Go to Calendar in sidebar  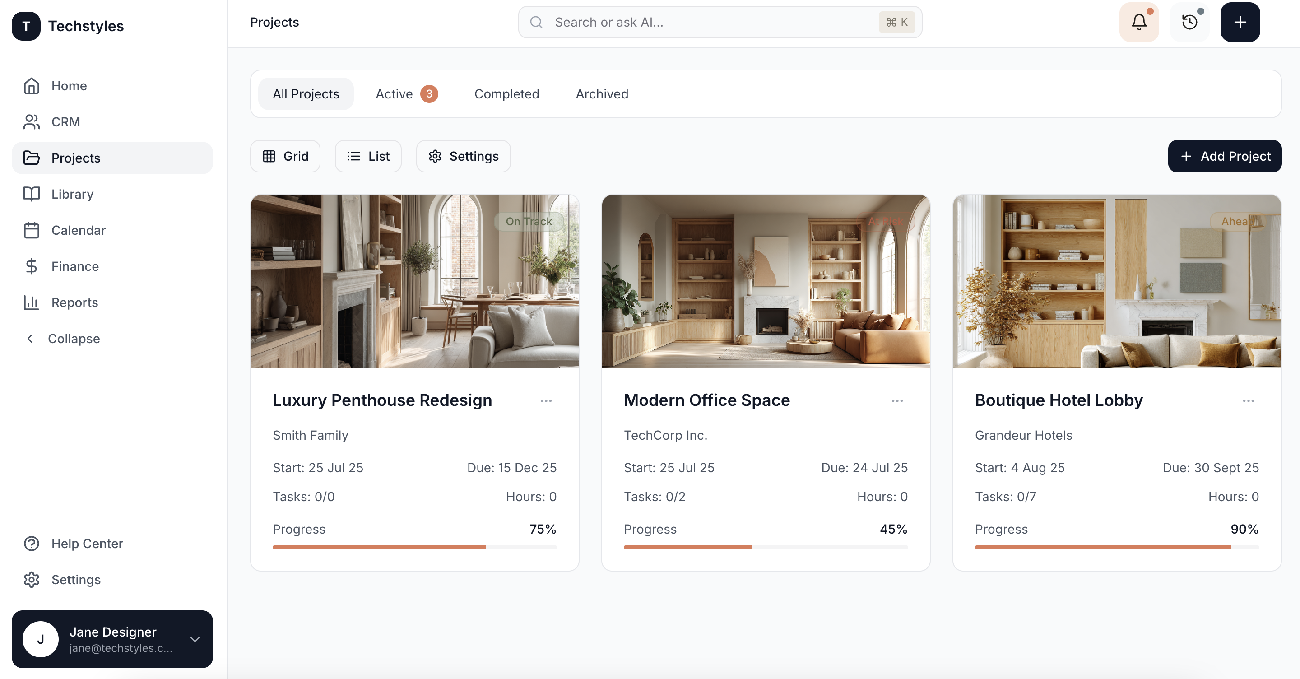point(78,230)
